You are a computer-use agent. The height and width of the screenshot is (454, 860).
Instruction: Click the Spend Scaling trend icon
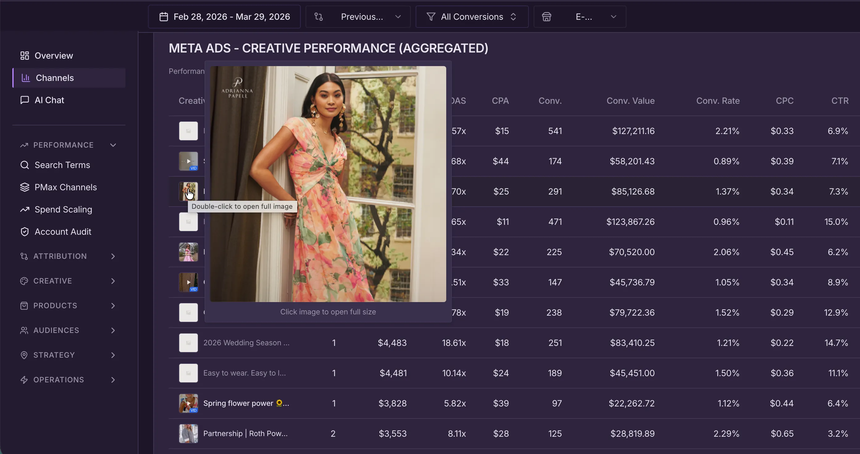click(24, 209)
